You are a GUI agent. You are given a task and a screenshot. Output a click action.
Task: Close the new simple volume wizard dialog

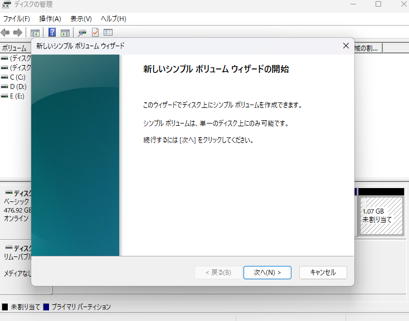[346, 46]
